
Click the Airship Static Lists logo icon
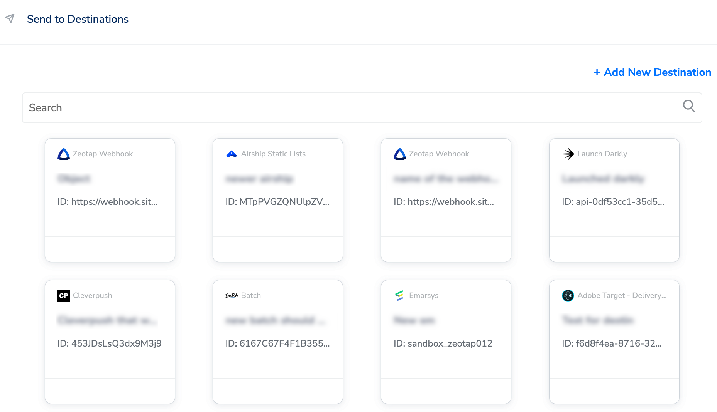[x=232, y=154]
